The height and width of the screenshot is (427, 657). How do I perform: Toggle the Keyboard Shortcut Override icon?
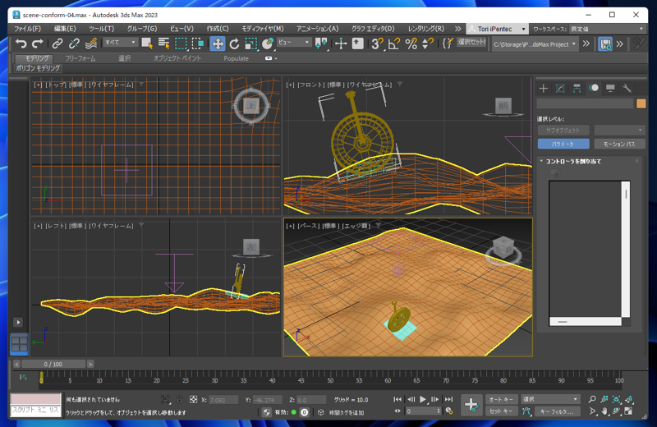(357, 44)
